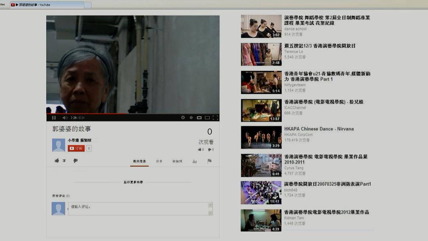The width and height of the screenshot is (428, 241).
Task: Open 演藝學院開放日20070325非洲鼓表演Part1 title
Action: (328, 184)
